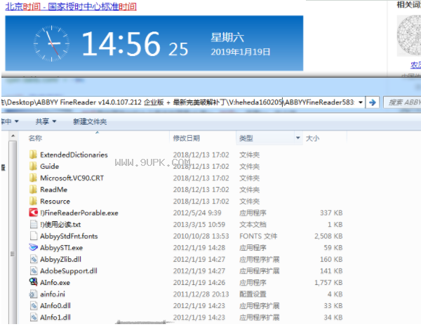The image size is (421, 329).
Task: Click the vertical scrollbar thumb grip
Action: 13,253
